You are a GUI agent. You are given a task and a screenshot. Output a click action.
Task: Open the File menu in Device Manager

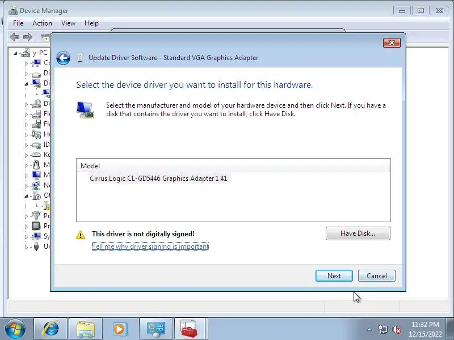point(18,23)
